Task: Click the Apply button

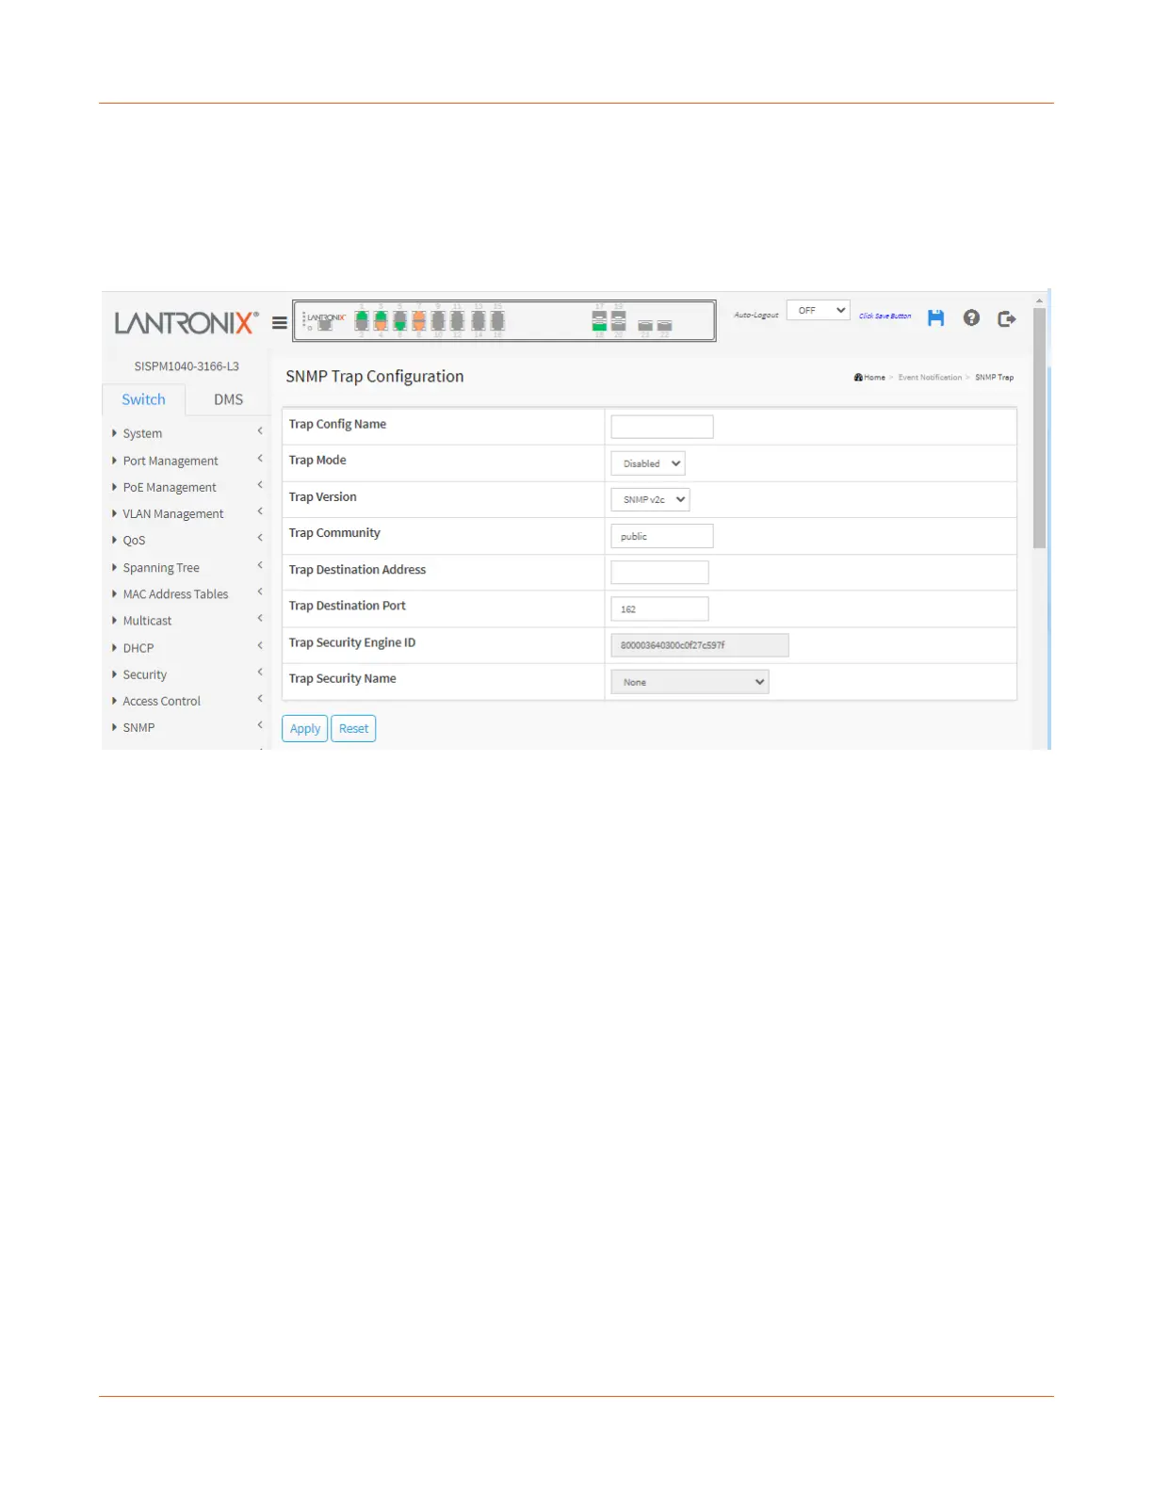Action: point(305,729)
